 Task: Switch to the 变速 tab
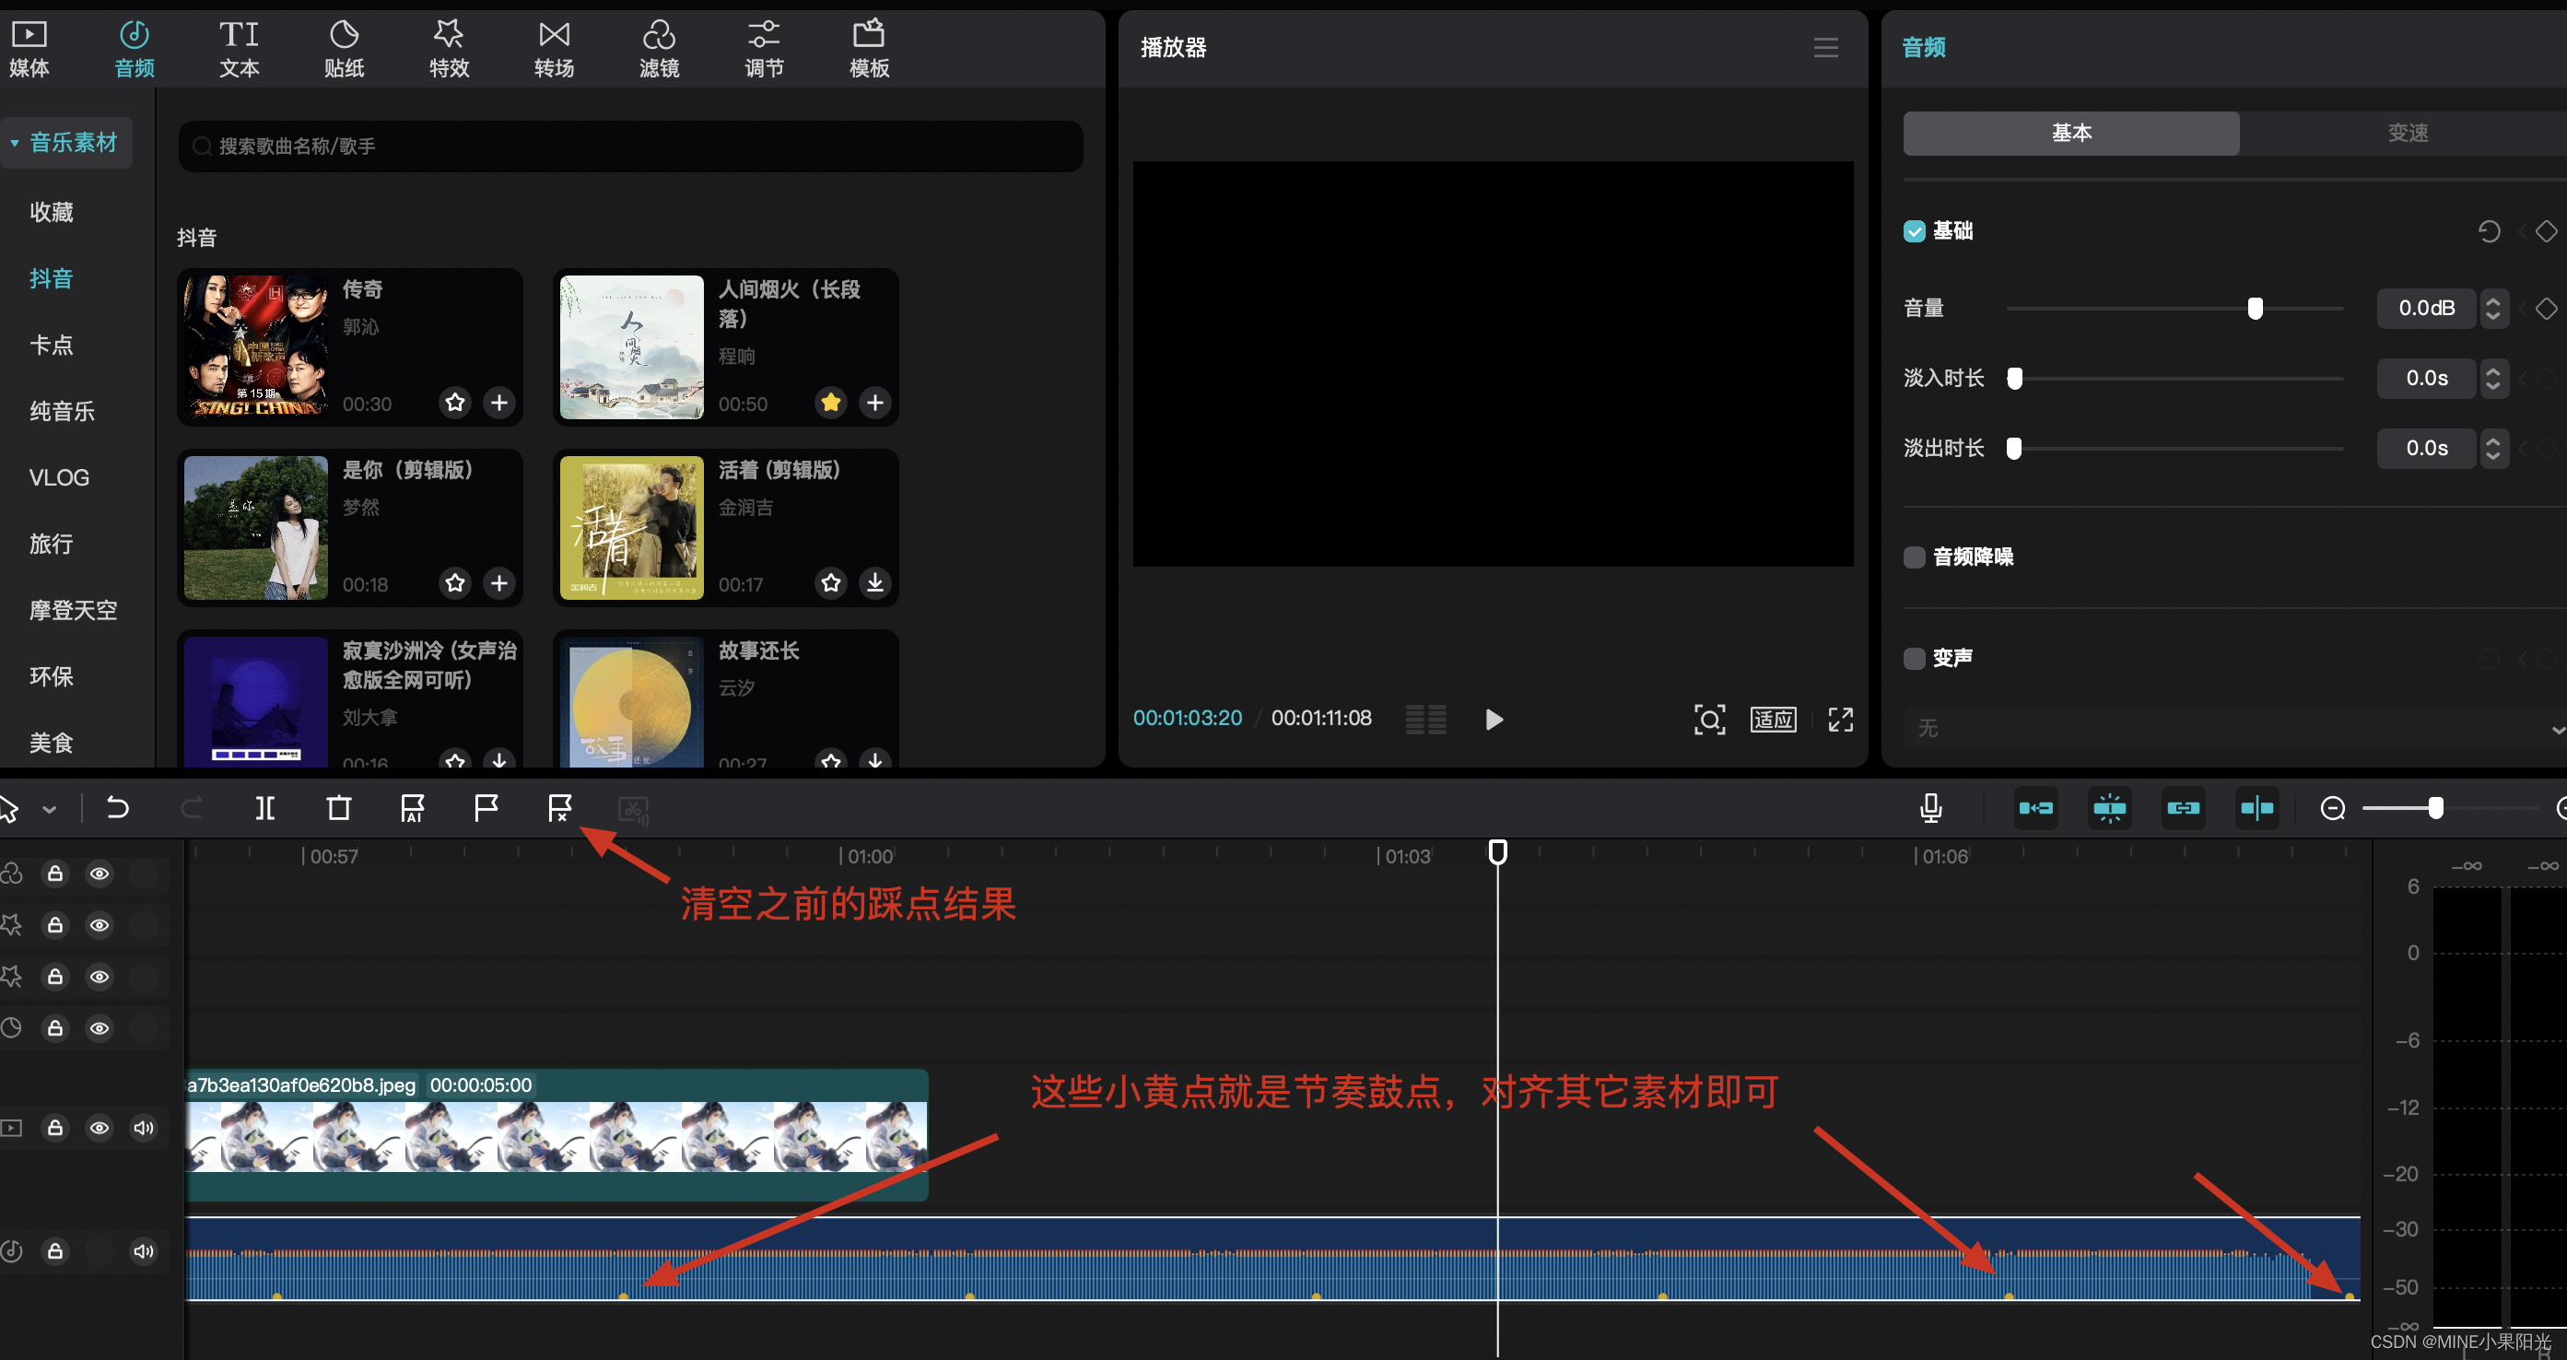tap(2407, 133)
